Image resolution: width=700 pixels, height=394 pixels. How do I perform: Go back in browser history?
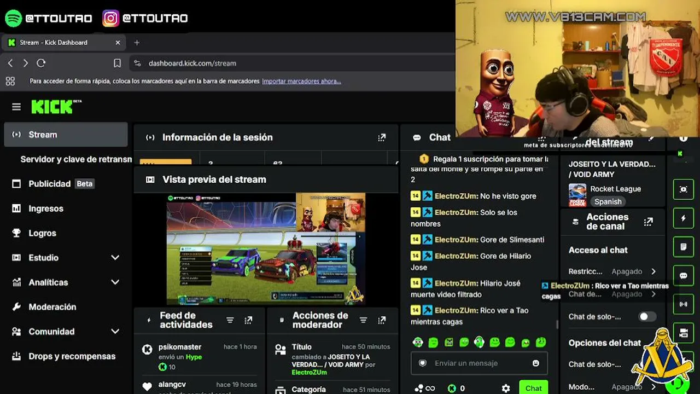point(10,63)
